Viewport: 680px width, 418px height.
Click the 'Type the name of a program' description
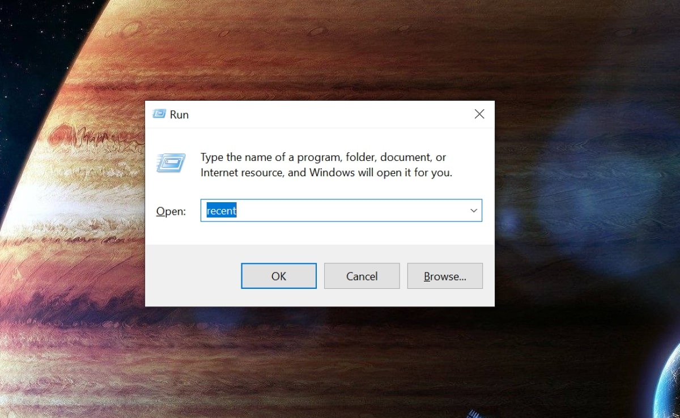pyautogui.click(x=326, y=165)
